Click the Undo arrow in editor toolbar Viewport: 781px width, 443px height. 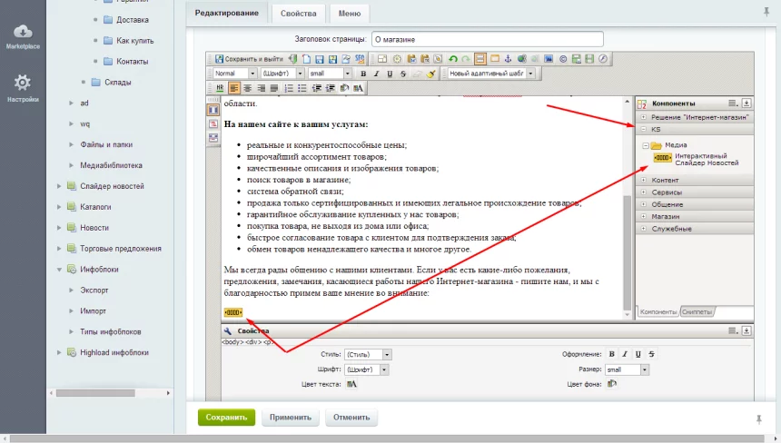453,59
